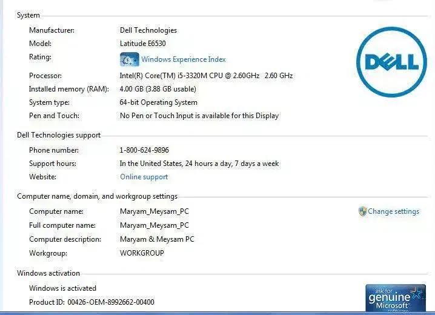435x315 pixels.
Task: Click the Dell Technologies support section heading
Action: (x=59, y=135)
